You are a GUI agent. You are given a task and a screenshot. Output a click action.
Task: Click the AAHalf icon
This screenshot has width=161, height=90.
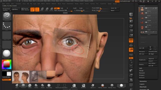[x=131, y=35]
